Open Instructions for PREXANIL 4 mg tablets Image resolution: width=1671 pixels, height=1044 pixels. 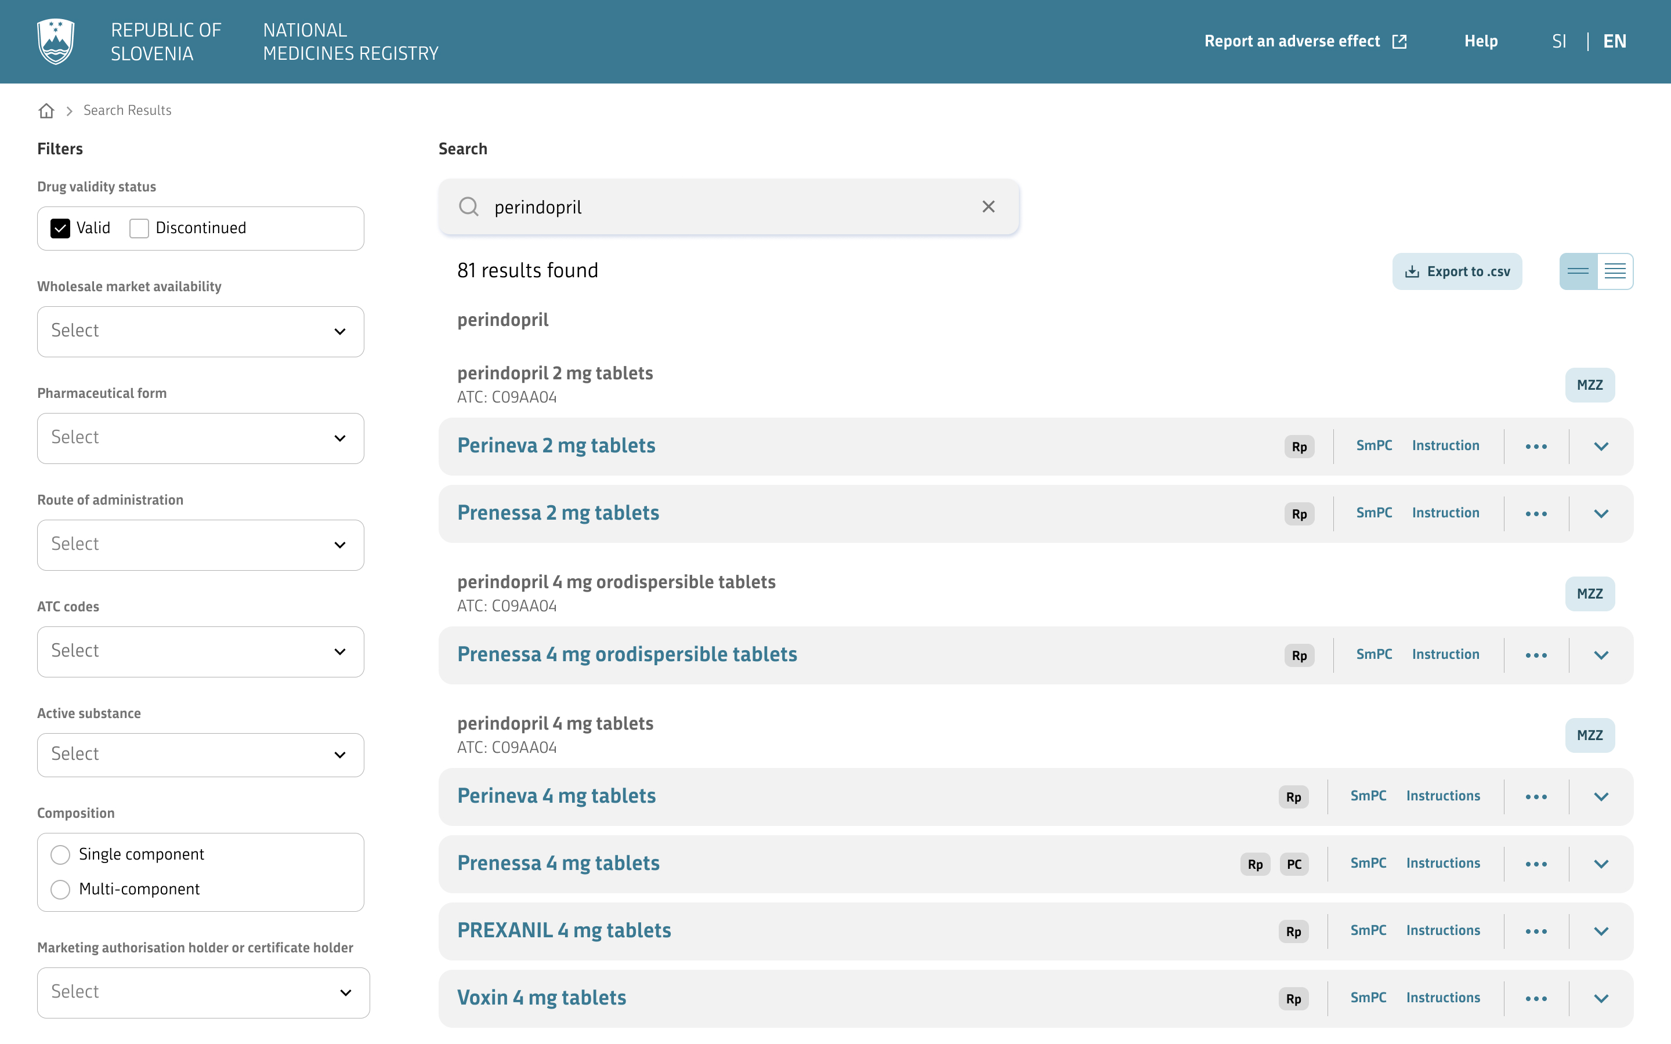1443,931
